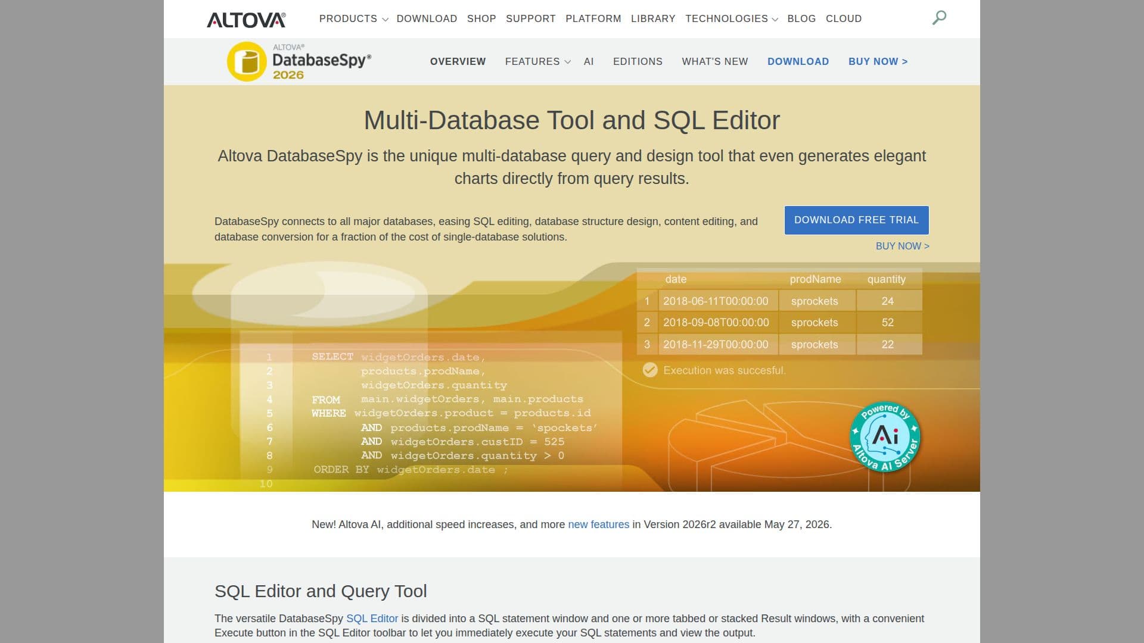Click the 2018-09-08T00:00:00 date cell
Image resolution: width=1144 pixels, height=643 pixels.
coord(718,322)
